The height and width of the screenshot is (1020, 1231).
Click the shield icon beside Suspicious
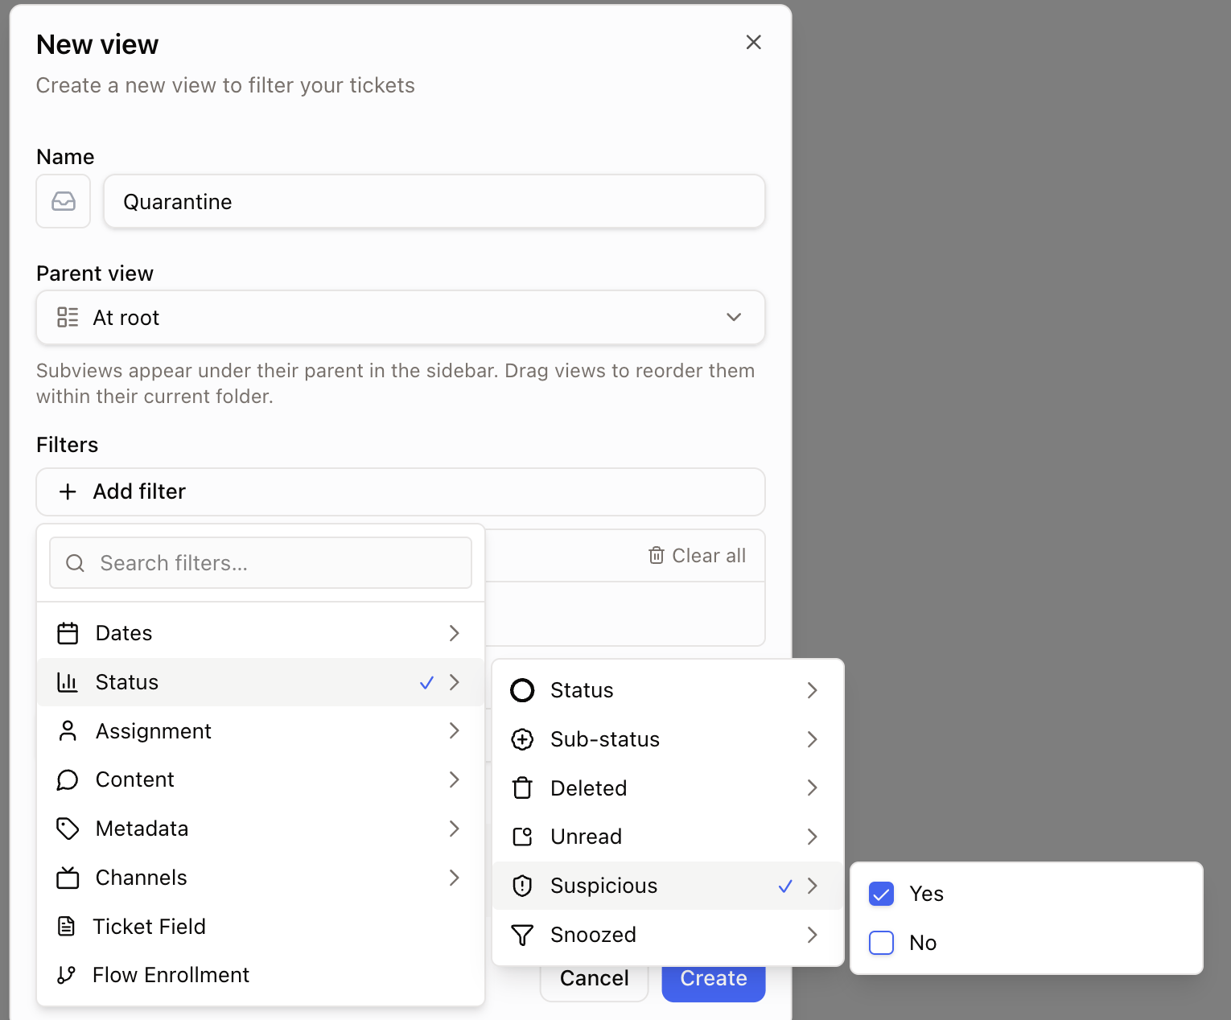pos(522,886)
